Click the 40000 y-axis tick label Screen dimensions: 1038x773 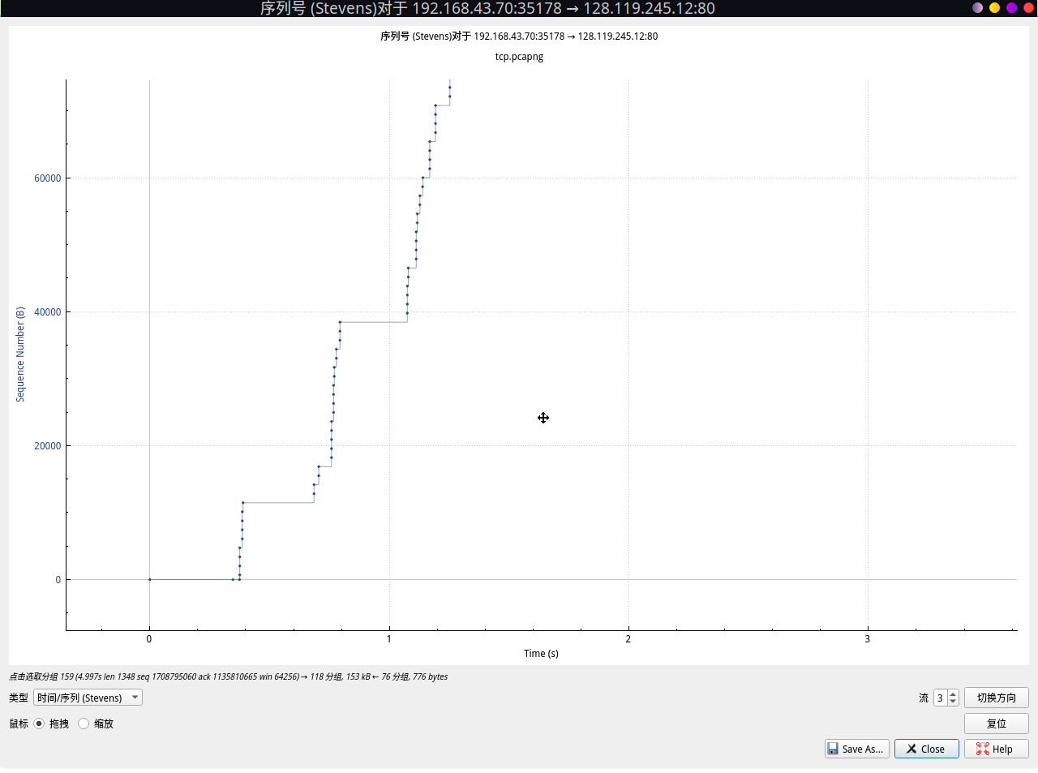click(47, 312)
